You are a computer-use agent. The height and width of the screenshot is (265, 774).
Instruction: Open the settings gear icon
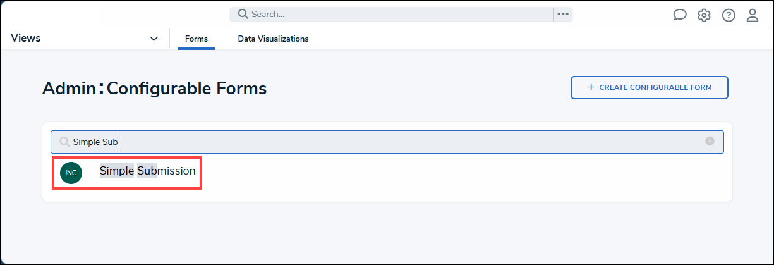click(x=704, y=15)
